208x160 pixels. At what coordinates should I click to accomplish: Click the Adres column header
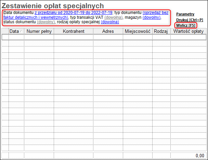click(x=108, y=31)
